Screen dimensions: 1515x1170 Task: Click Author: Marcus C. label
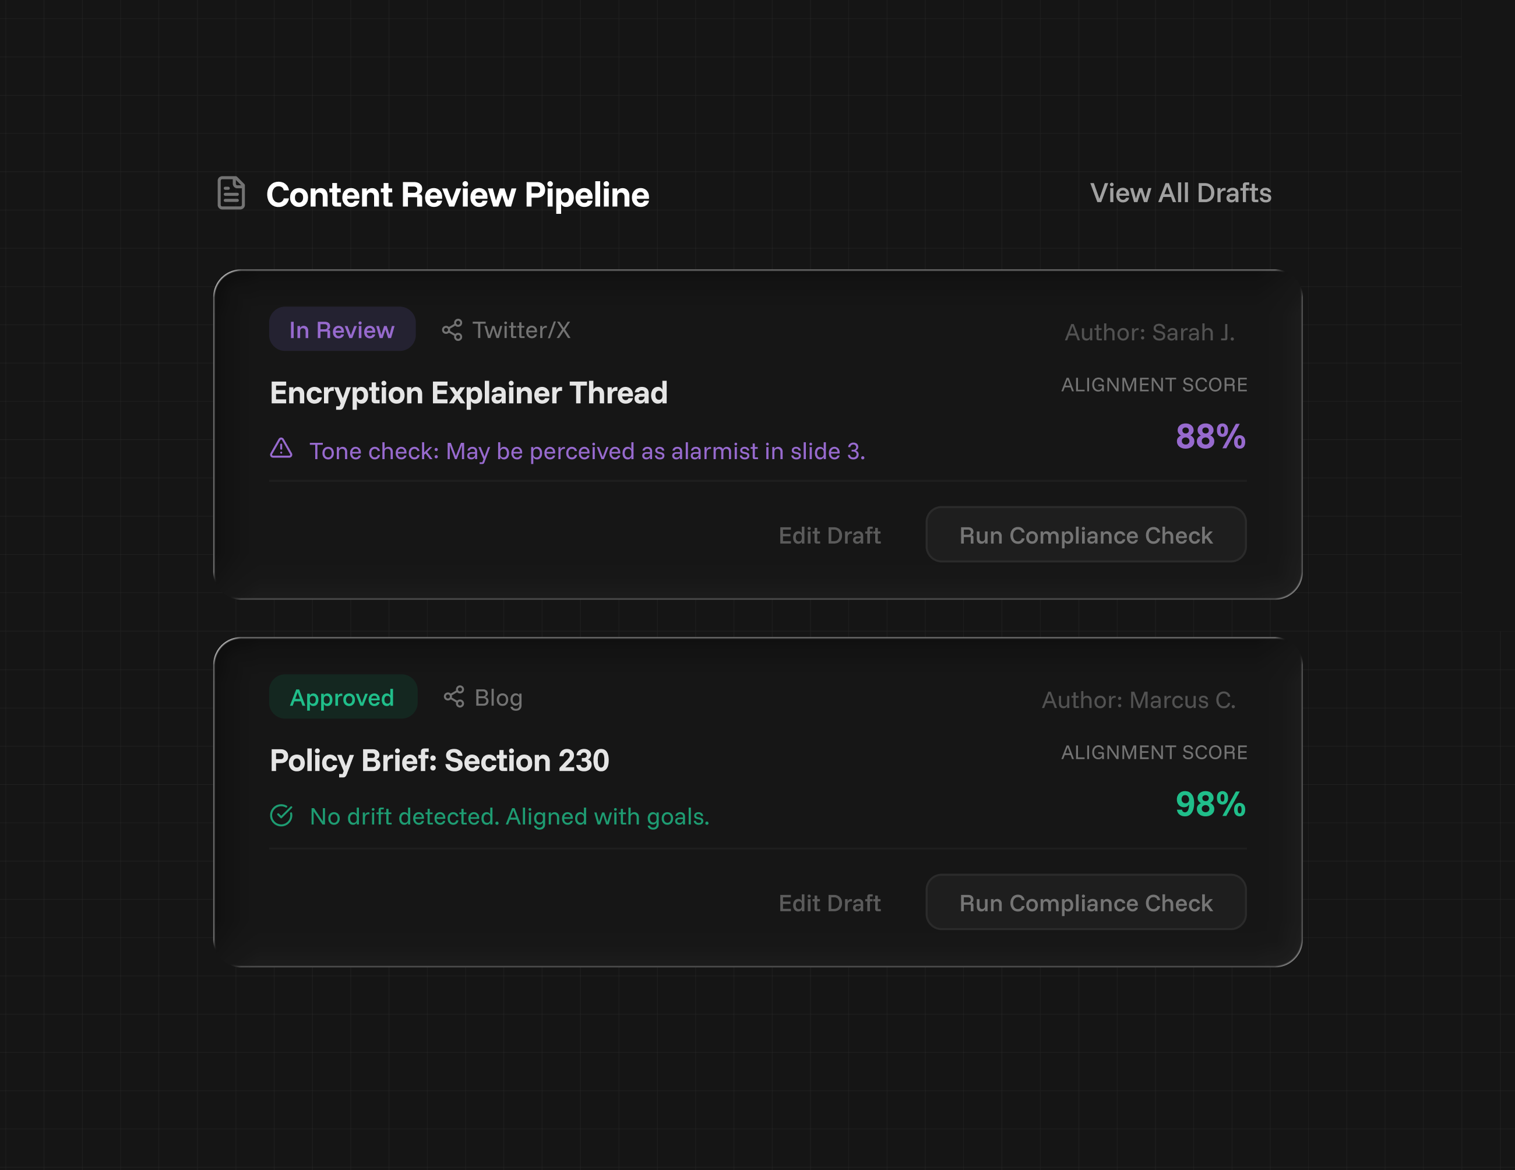1139,700
